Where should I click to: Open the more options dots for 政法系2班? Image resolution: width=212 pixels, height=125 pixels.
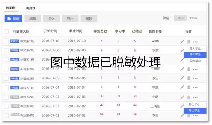[x=195, y=97]
